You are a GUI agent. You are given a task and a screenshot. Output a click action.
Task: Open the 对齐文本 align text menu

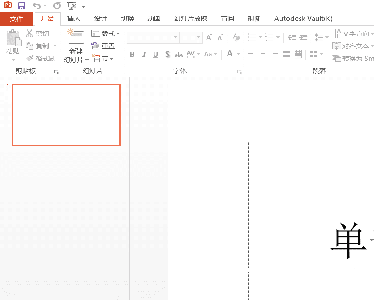point(353,46)
